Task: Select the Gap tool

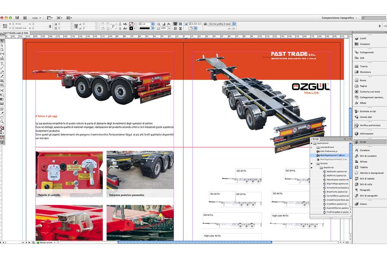Action: tap(2, 54)
